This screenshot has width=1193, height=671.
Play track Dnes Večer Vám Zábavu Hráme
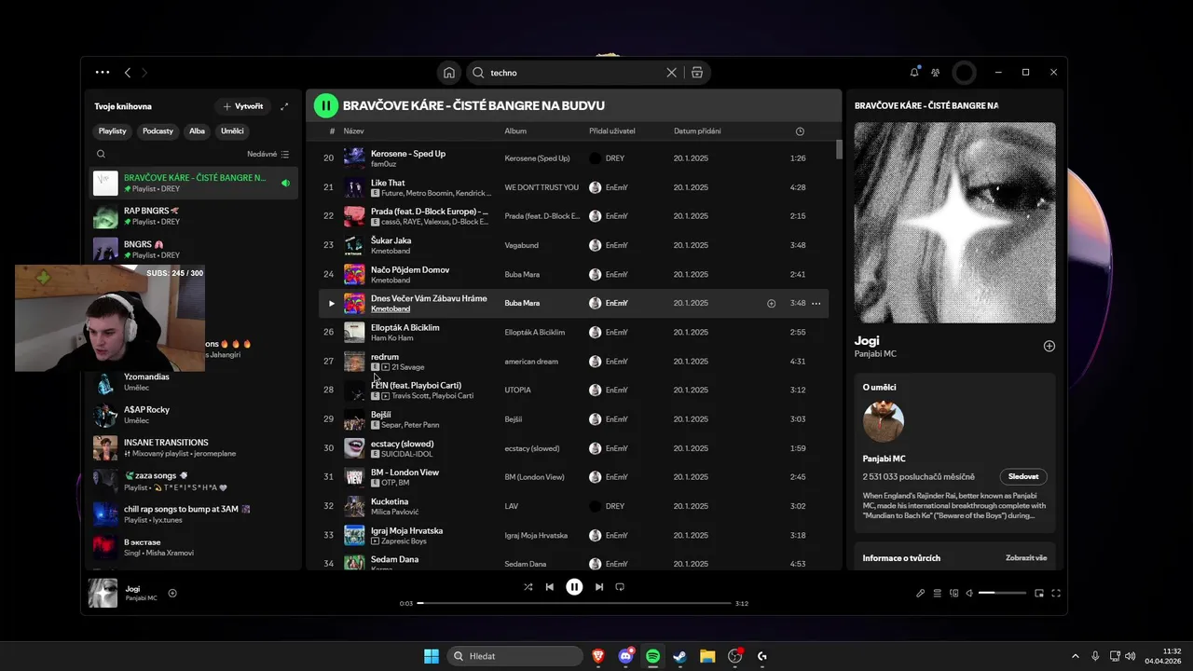[x=331, y=303]
